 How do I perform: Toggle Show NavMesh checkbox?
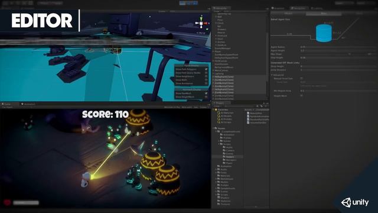(206, 93)
